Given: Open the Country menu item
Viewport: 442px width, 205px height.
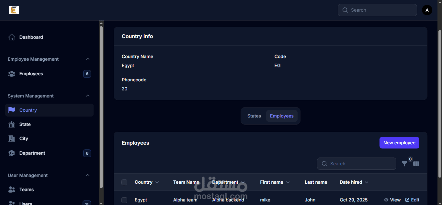Looking at the screenshot, I should point(49,110).
